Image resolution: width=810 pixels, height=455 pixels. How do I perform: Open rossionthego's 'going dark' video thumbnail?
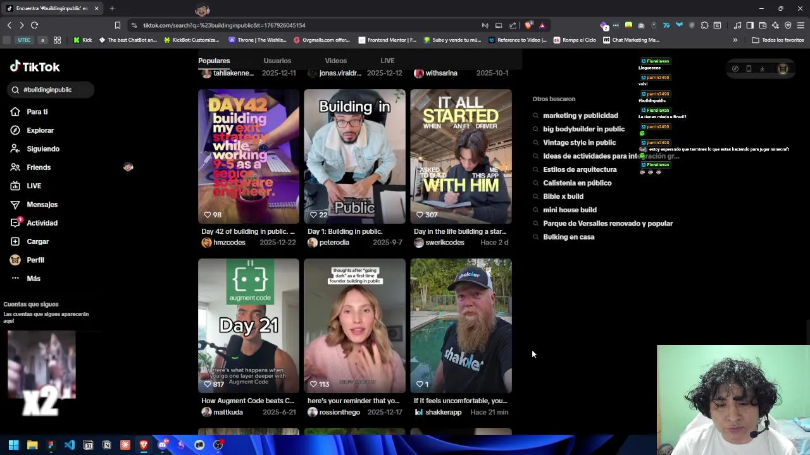(x=354, y=325)
